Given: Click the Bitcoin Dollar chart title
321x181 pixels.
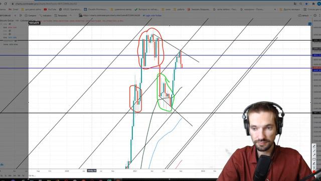Looking at the screenshot, I should (x=7, y=21).
